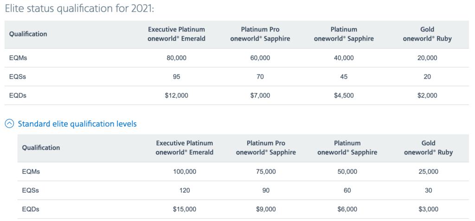
Task: Click the $3,000 EQDs value for Gold
Action: coord(428,209)
